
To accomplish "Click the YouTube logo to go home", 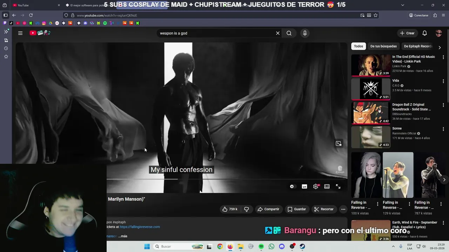I will 40,33.
